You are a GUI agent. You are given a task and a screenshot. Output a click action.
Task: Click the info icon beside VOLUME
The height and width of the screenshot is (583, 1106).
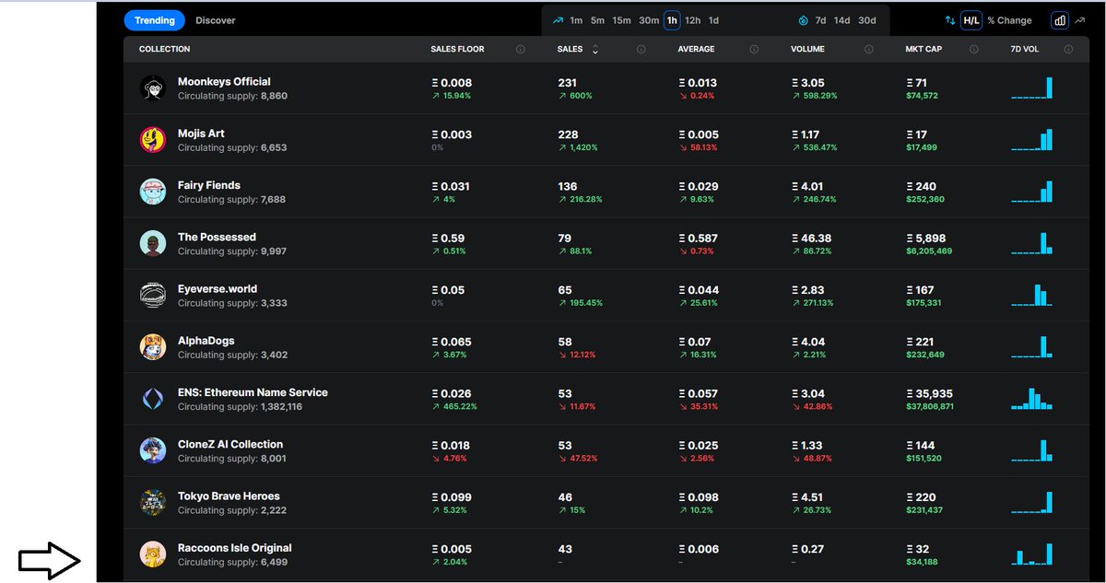868,50
